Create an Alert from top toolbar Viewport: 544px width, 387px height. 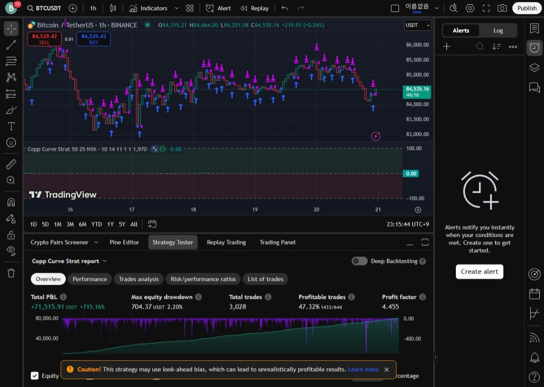tap(218, 9)
